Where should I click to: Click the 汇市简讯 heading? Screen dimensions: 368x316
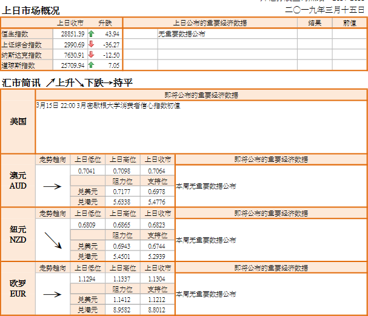pos(21,82)
